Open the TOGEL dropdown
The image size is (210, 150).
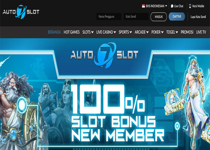pos(172,32)
